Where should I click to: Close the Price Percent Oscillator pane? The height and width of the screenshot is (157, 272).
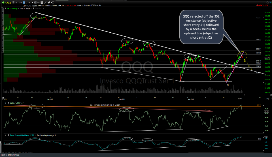pyautogui.click(x=5, y=135)
